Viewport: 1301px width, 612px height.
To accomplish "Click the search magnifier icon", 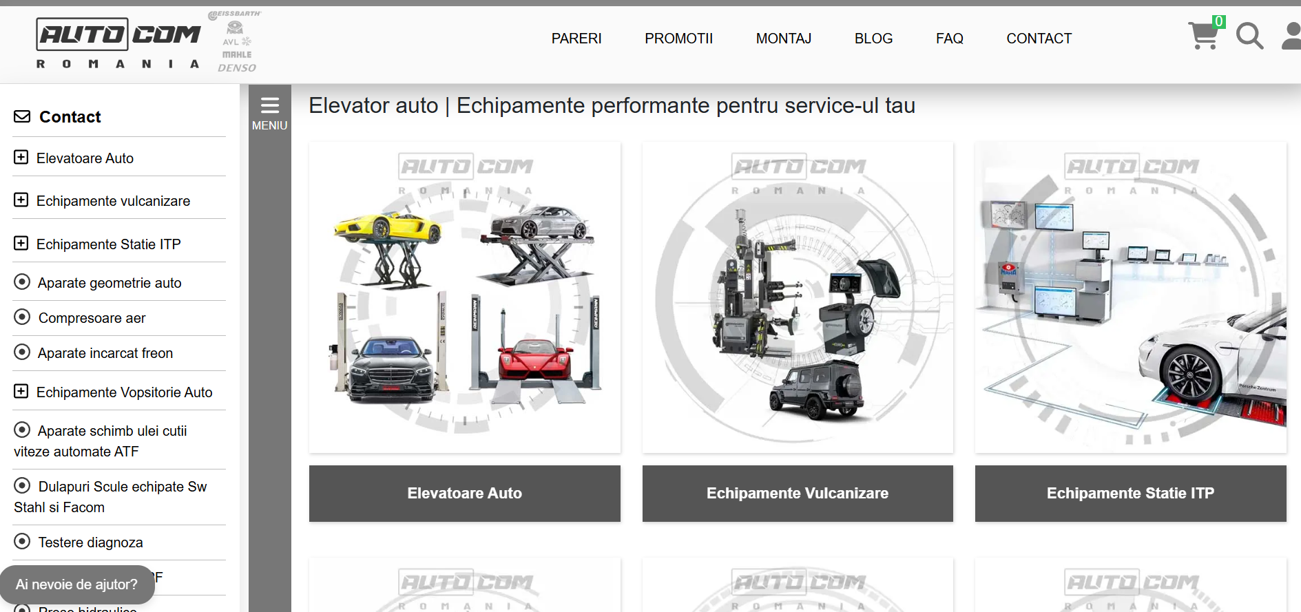I will pos(1249,36).
